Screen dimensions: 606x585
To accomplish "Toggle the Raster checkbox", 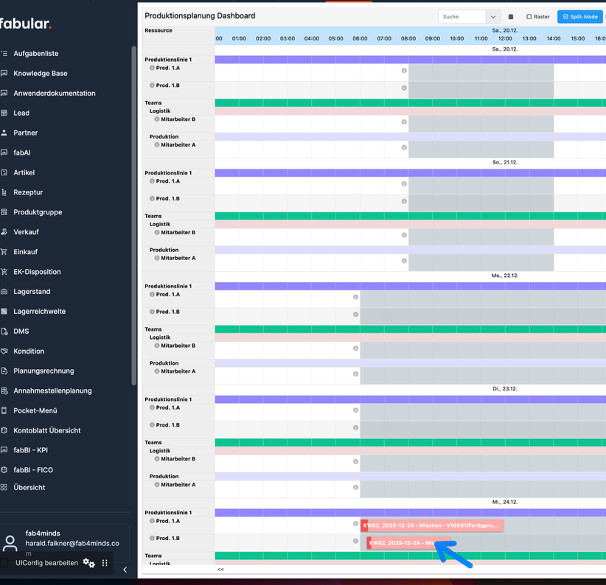I will [x=529, y=16].
